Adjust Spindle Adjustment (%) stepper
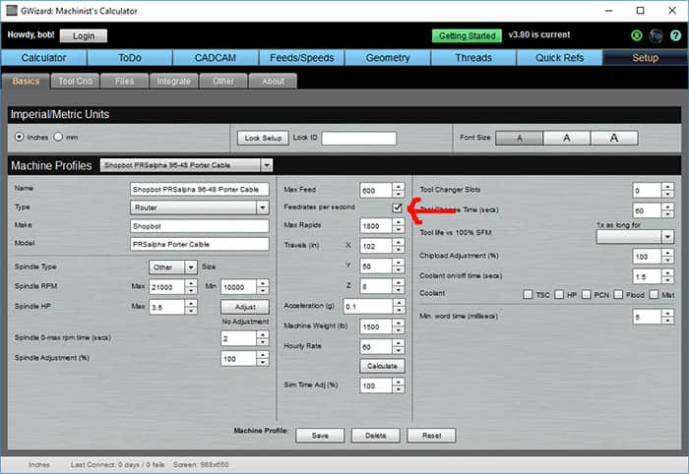Viewport: 689px width, 474px height. 263,359
